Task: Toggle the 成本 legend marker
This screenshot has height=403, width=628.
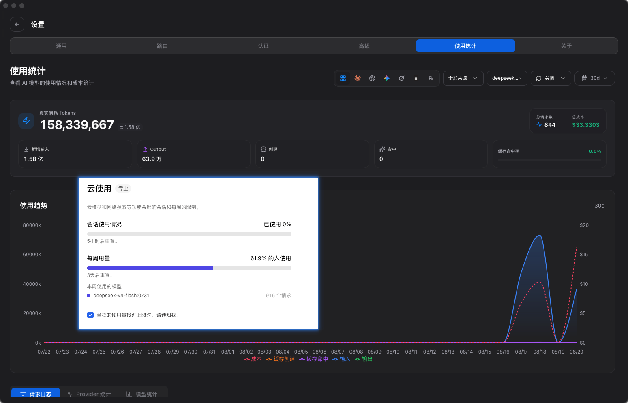Action: tap(246, 359)
